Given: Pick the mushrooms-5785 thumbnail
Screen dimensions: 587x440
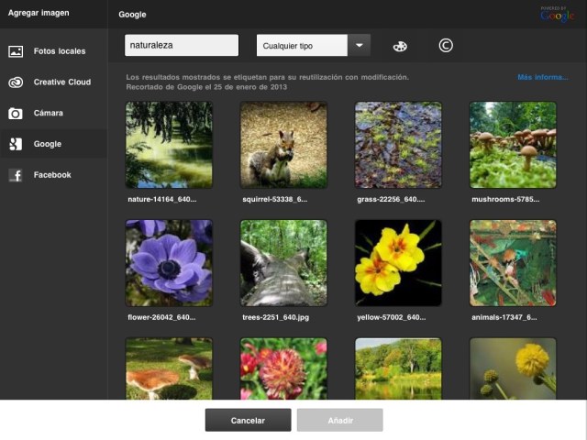Looking at the screenshot, I should tap(513, 144).
